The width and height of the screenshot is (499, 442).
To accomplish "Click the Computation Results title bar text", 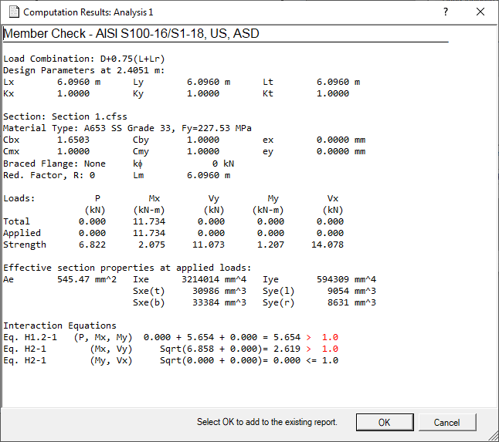I will 88,12.
